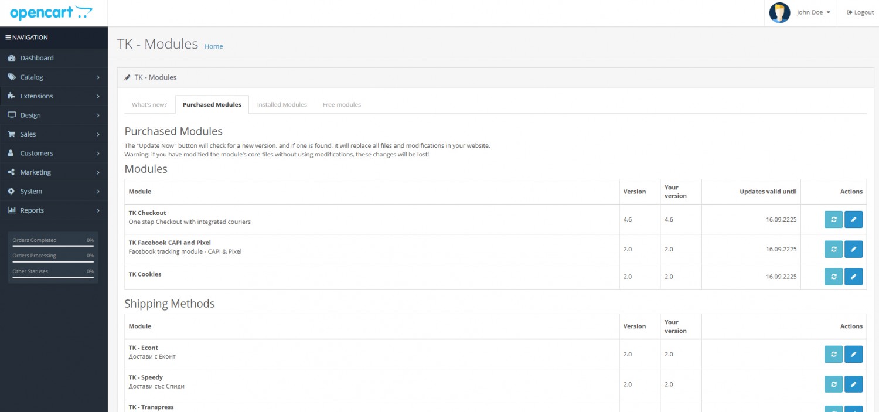The image size is (879, 412).
Task: Click the refresh icon for TK Checkout
Action: pyautogui.click(x=833, y=219)
